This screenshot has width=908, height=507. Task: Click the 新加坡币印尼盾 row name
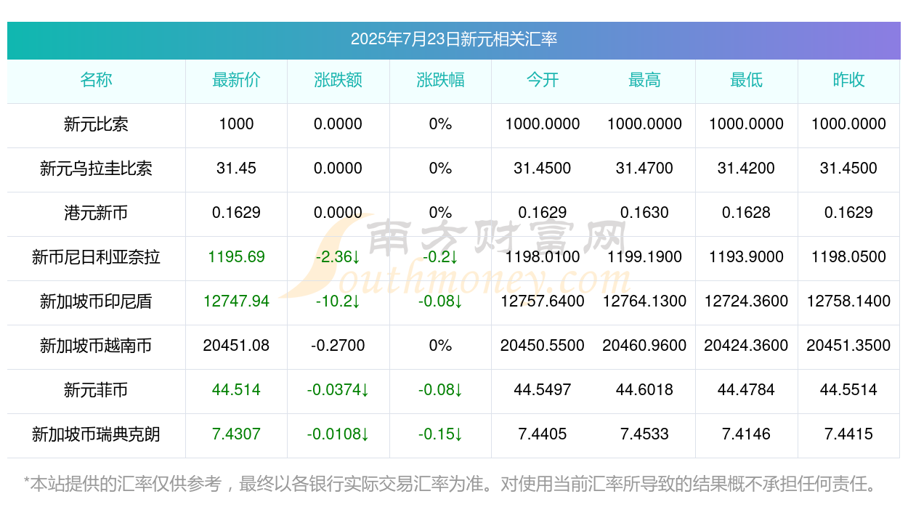pyautogui.click(x=96, y=301)
